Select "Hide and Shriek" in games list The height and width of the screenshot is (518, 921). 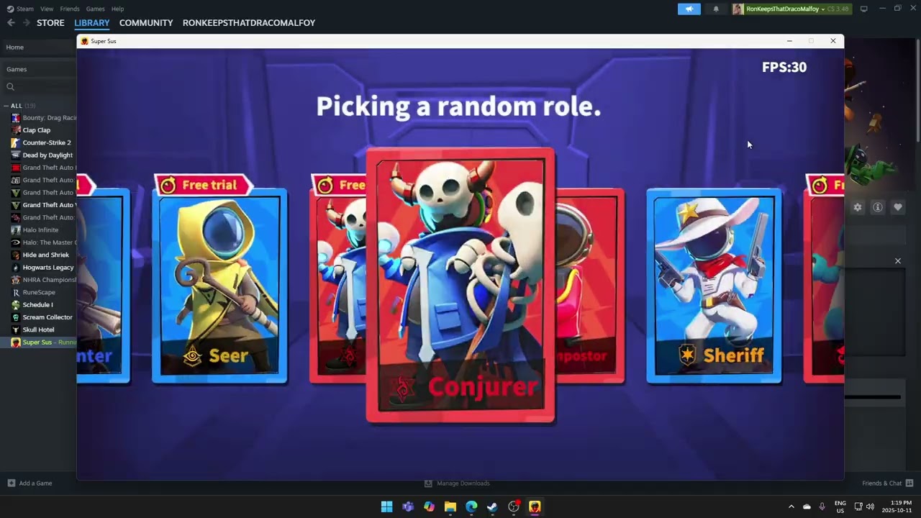tap(46, 255)
